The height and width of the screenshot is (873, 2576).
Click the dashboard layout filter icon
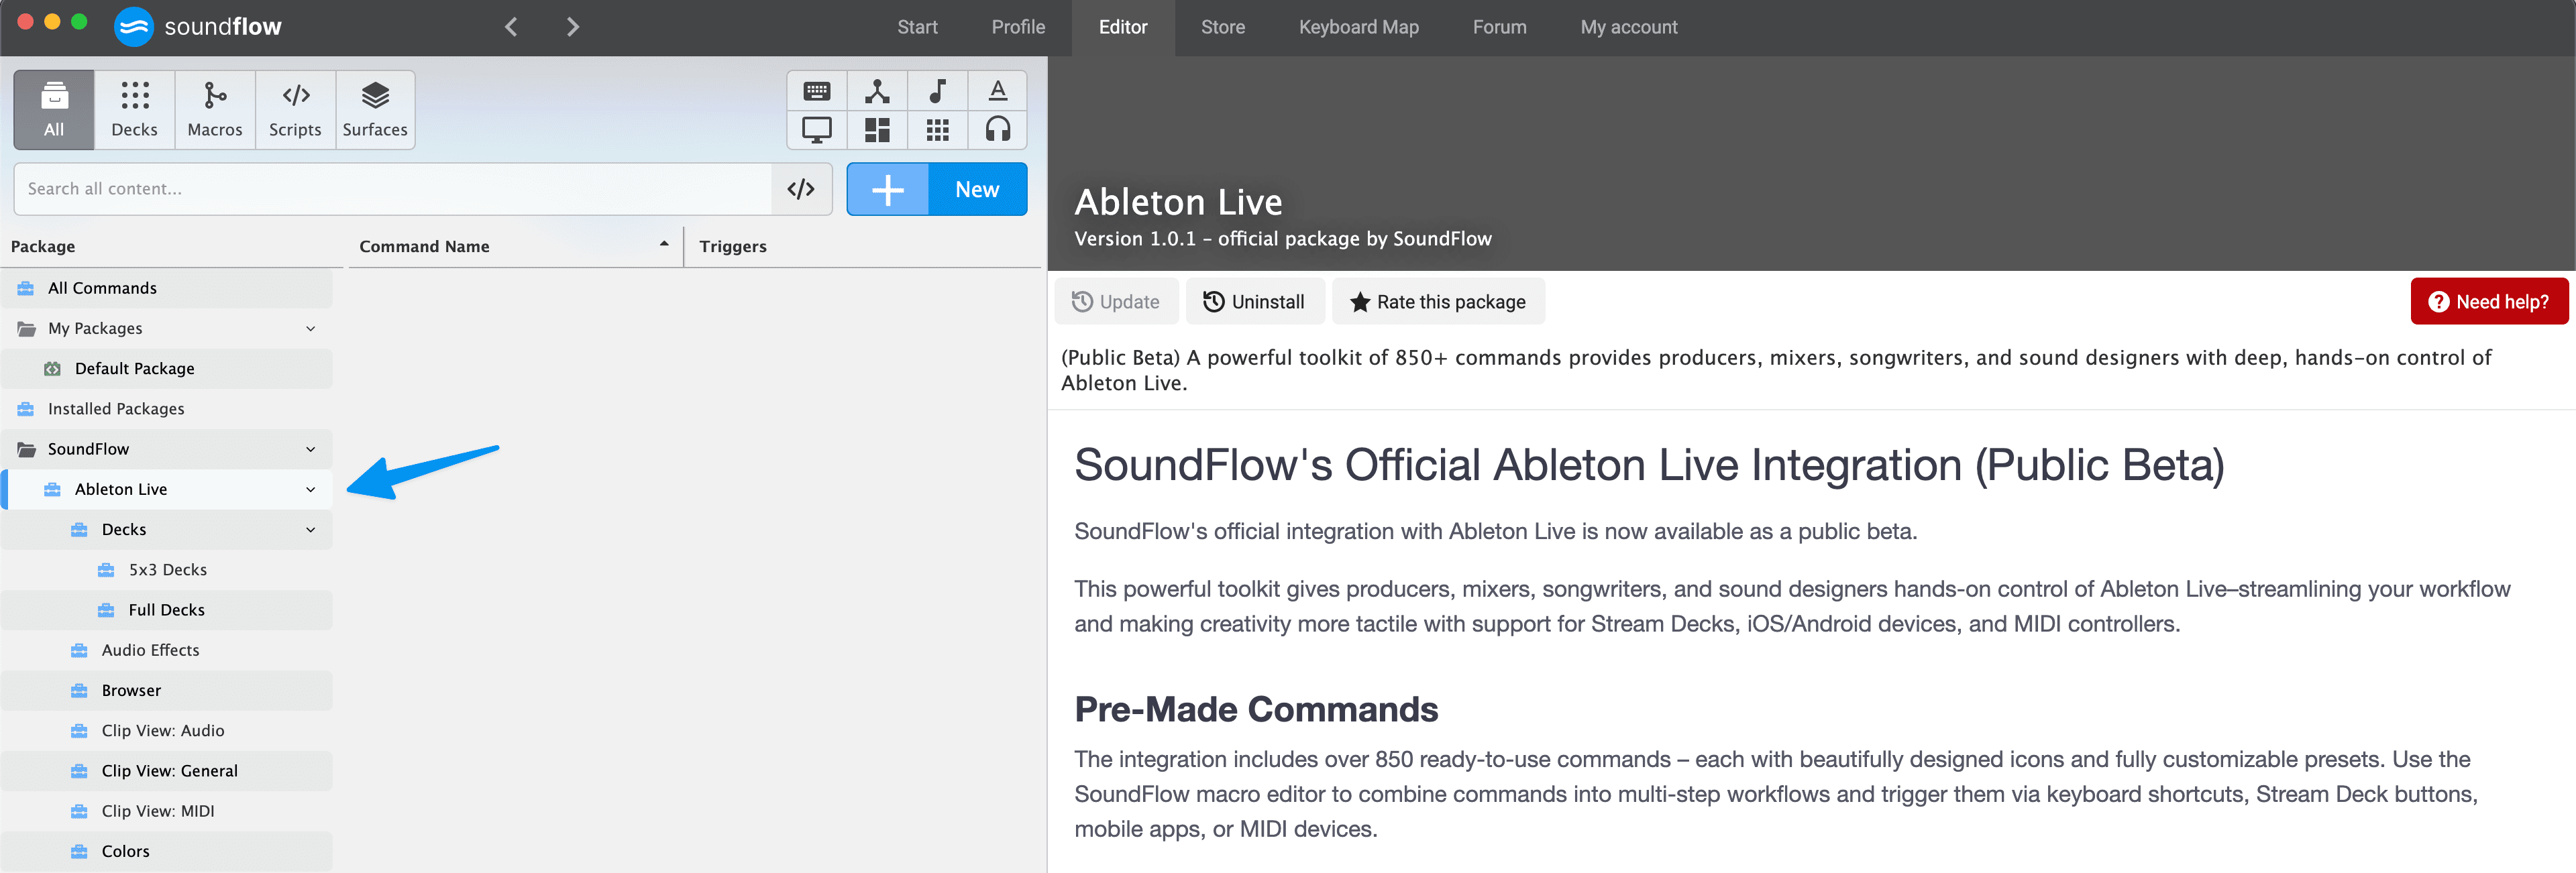coord(877,130)
